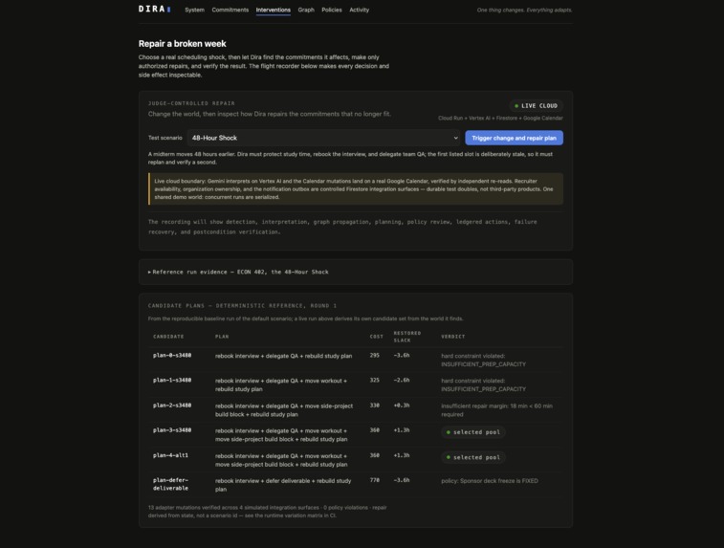Click the JUDGE-CONTROLLED REPAIR label
Viewport: 724px width, 548px height.
pyautogui.click(x=191, y=103)
